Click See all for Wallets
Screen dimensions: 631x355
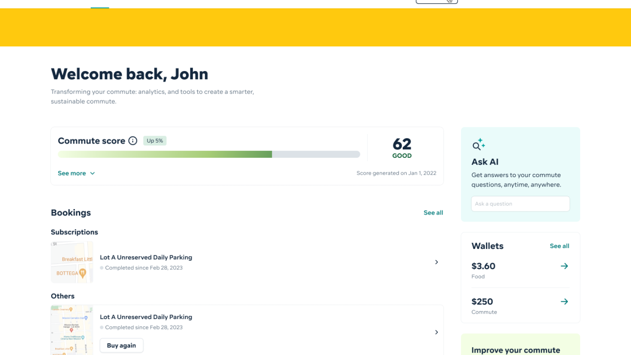[x=559, y=246]
